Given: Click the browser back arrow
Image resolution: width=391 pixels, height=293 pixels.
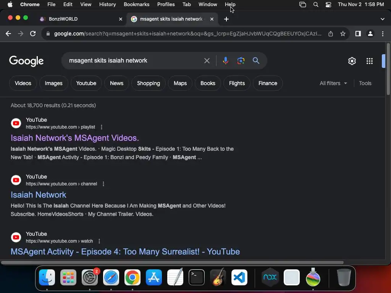Looking at the screenshot, I should pyautogui.click(x=8, y=34).
